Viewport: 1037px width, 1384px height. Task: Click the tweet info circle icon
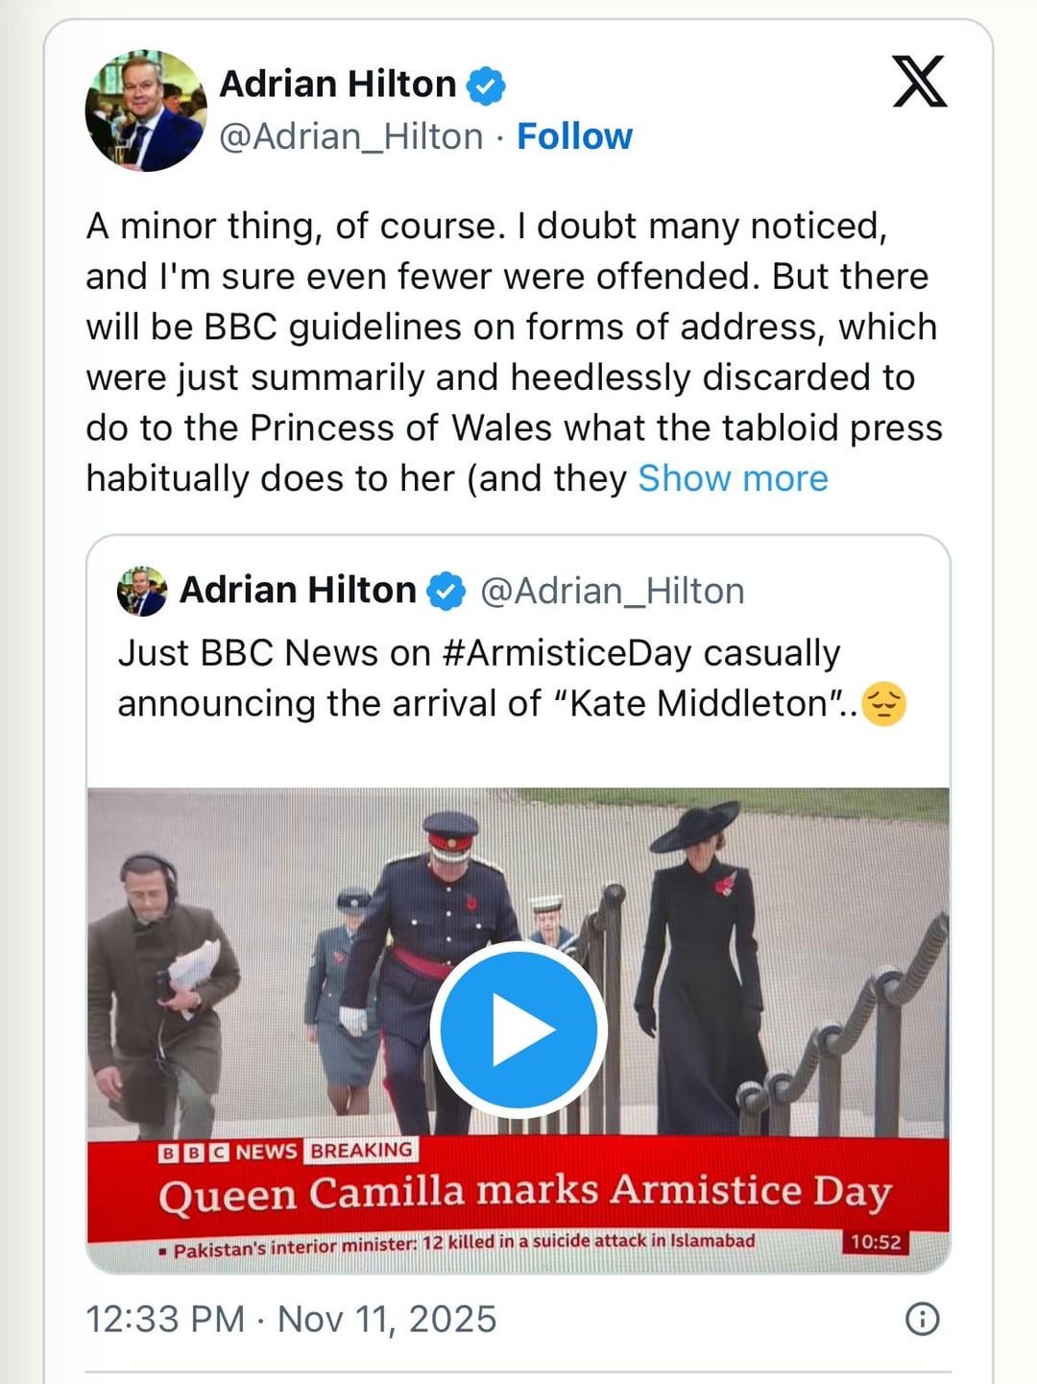click(x=922, y=1319)
